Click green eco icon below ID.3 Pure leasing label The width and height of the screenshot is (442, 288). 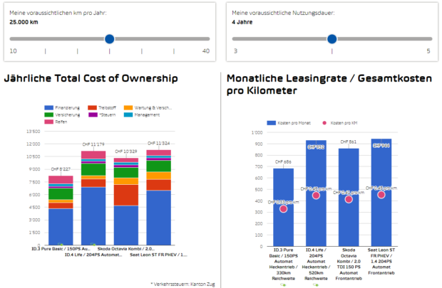coord(283,285)
